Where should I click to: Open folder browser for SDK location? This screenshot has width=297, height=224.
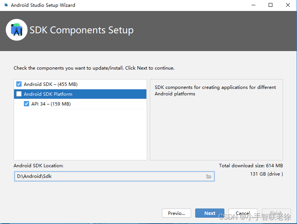point(209,176)
